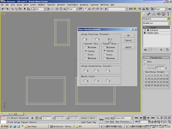Open the Key Filters button
The height and width of the screenshot is (129, 172).
124,122
